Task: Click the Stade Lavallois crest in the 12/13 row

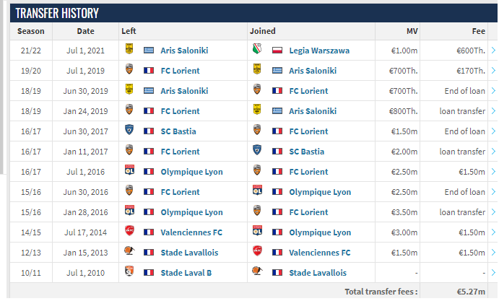Action: click(129, 251)
